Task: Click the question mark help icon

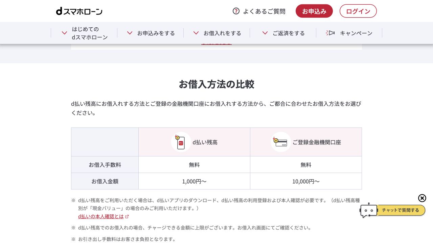Action: coord(236,11)
